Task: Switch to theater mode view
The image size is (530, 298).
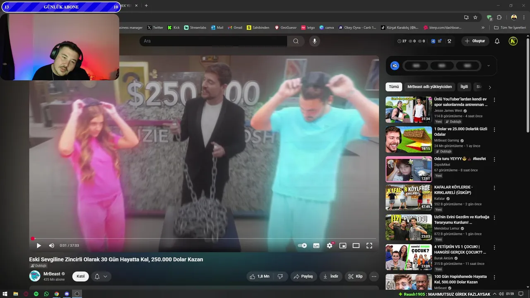Action: (356, 245)
